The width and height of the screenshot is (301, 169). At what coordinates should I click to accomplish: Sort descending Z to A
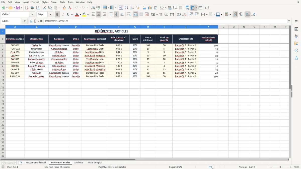(132, 8)
